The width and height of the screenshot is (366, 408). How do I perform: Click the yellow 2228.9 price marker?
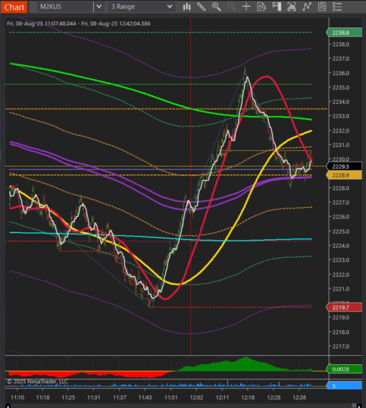pos(344,175)
